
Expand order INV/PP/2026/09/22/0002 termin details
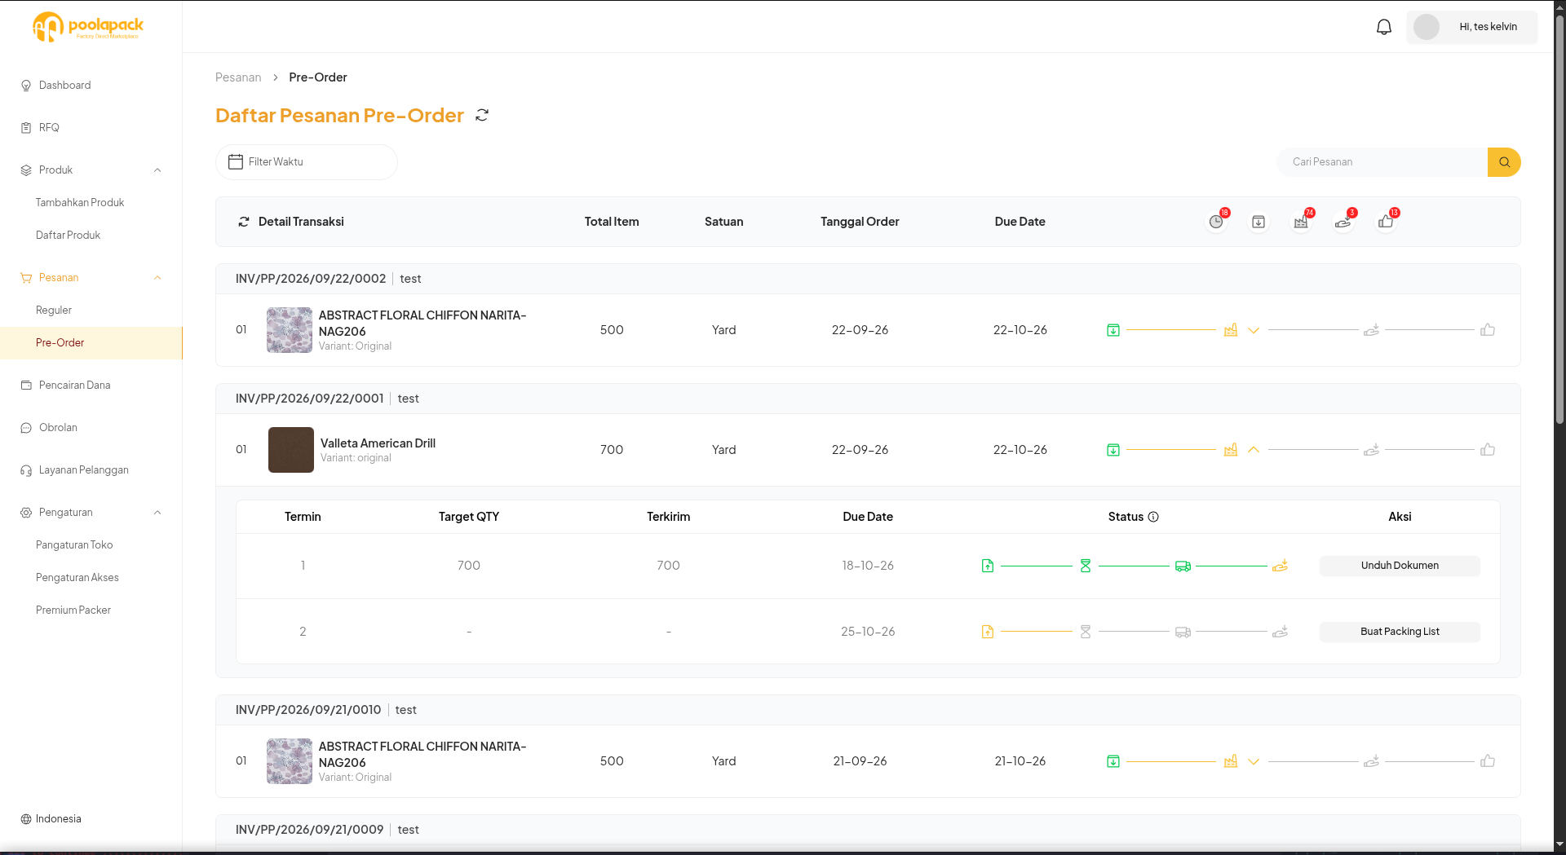[x=1254, y=330]
